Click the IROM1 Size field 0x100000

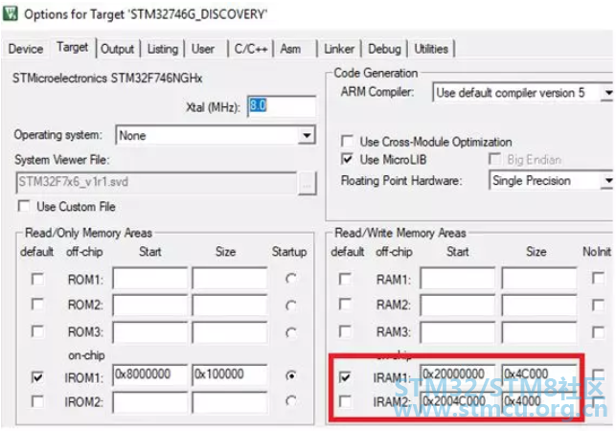(x=230, y=374)
